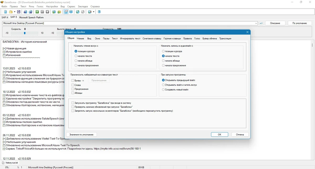The width and height of the screenshot is (315, 169).
Task: Open the 'Настройки' menu
Action: [x=52, y=6]
